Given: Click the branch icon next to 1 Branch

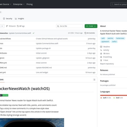Looking at the screenshot, I should 7,26.
